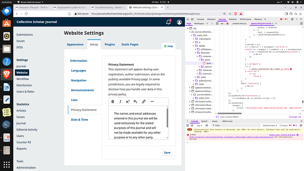
Task: Apply bold formatting in Privacy Statement editor
Action: click(113, 101)
